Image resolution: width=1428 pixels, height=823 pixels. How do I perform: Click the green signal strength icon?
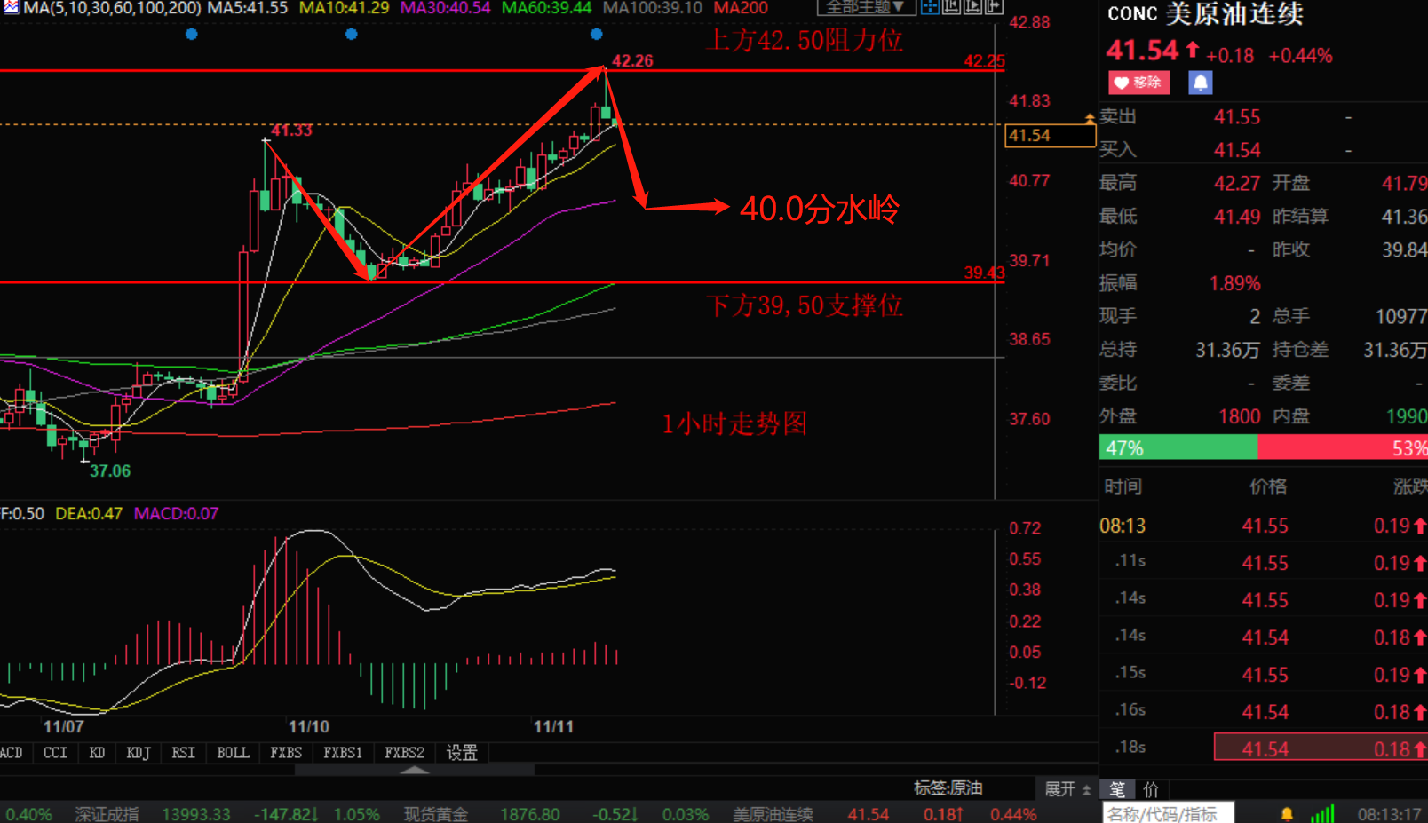pos(1322,813)
